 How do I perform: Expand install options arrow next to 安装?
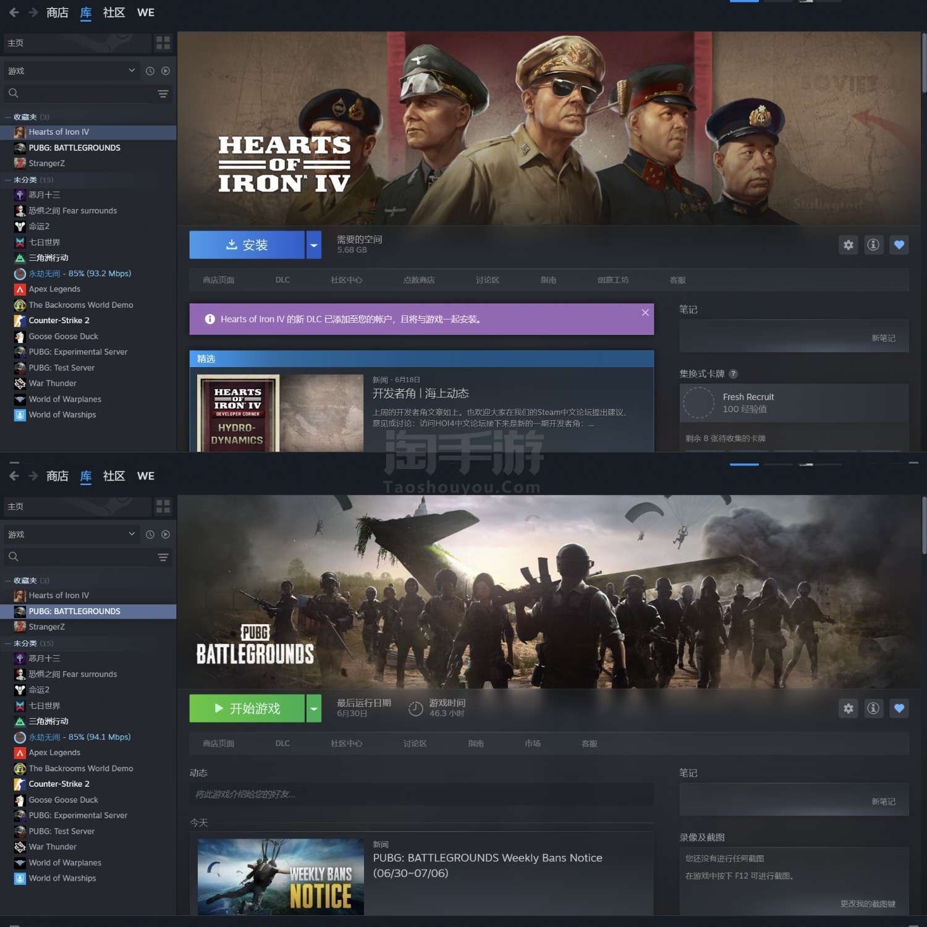pos(314,245)
